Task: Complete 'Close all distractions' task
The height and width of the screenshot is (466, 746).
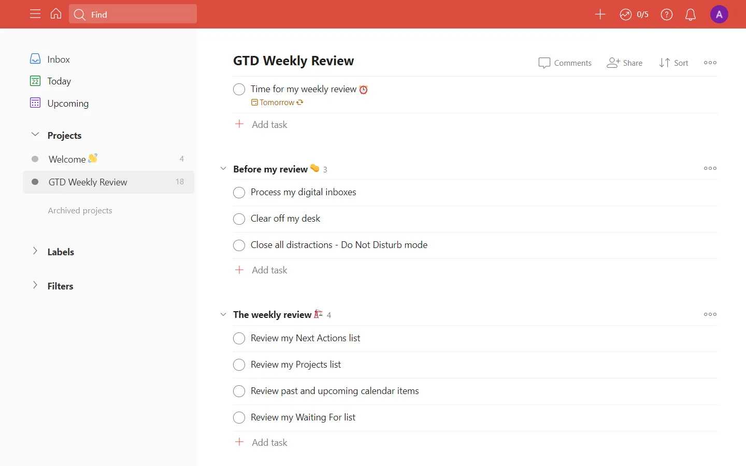Action: (x=239, y=245)
